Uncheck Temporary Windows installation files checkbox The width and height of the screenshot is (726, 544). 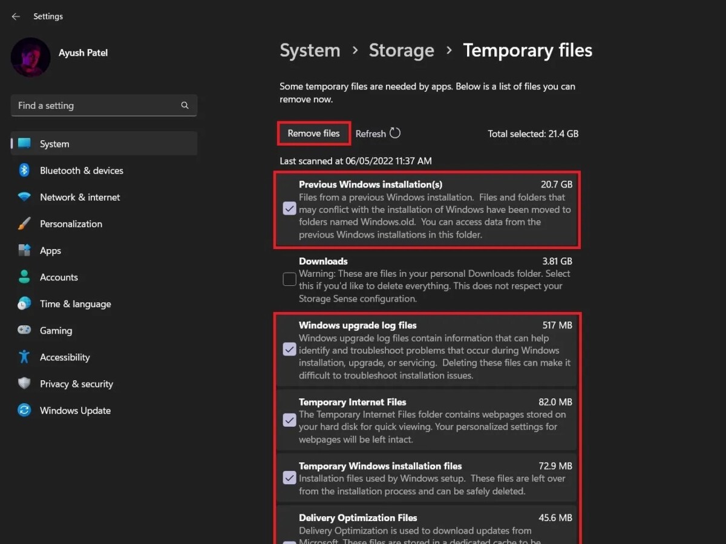coord(289,478)
